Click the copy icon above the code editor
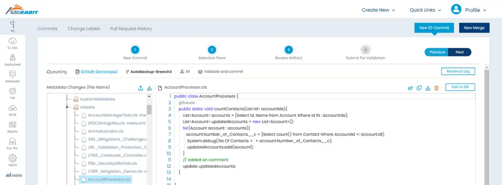The width and height of the screenshot is (502, 185). tap(419, 88)
